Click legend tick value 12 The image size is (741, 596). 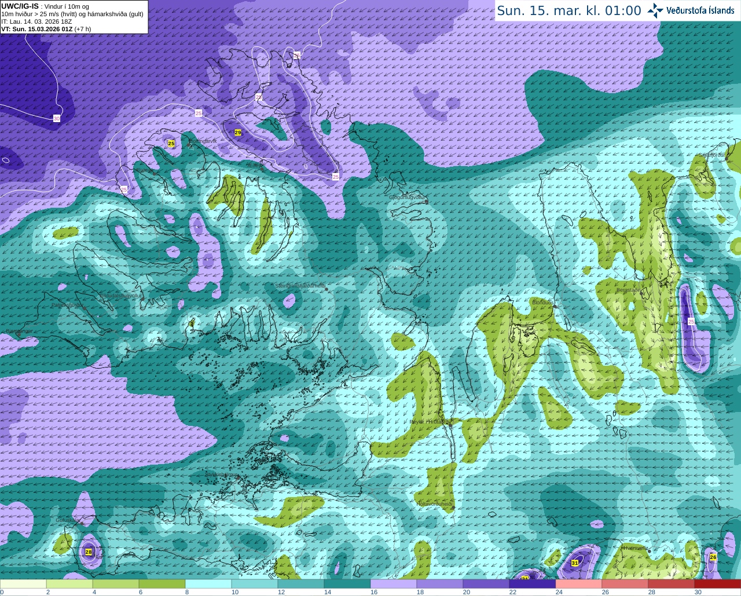coord(281,592)
